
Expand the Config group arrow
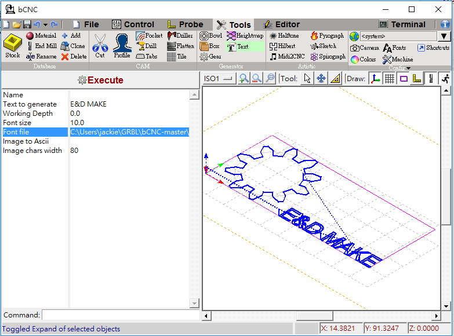[x=409, y=68]
